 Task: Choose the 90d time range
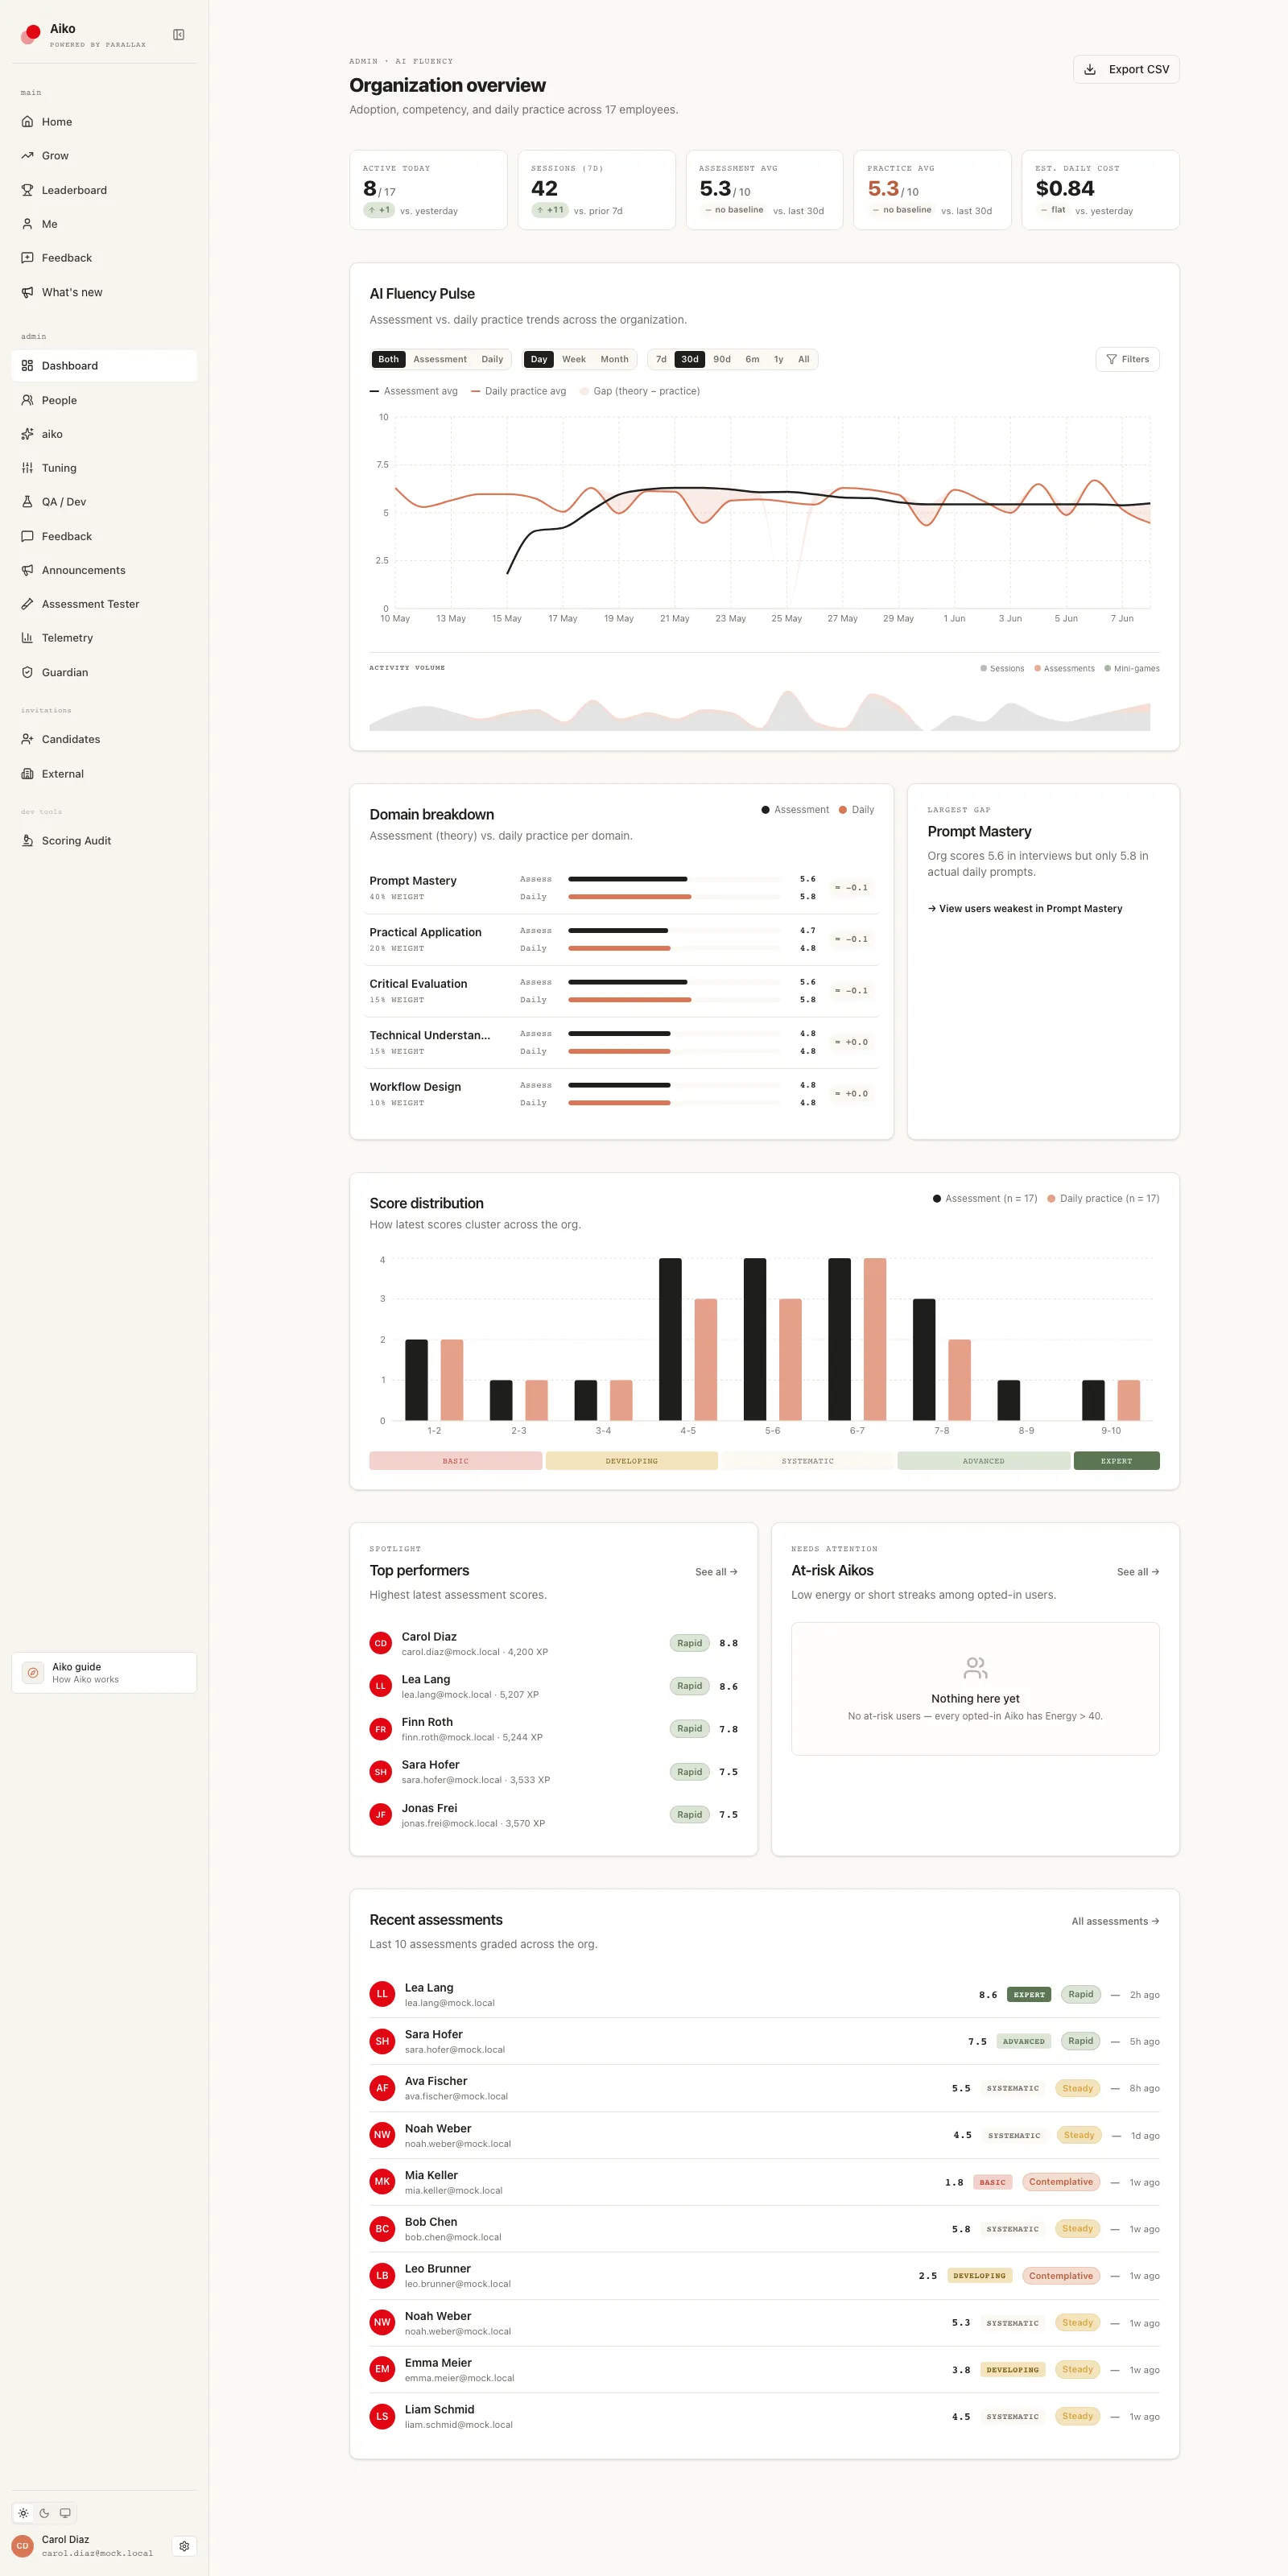722,359
